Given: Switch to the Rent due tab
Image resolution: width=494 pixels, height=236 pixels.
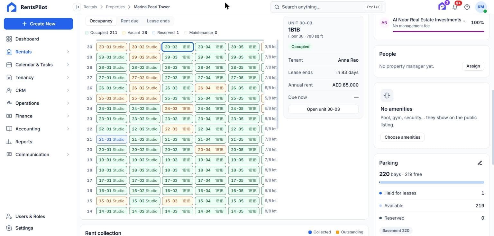Looking at the screenshot, I should coord(130,21).
